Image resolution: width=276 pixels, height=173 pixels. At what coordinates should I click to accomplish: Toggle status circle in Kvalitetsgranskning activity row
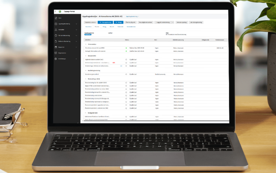(x=126, y=74)
